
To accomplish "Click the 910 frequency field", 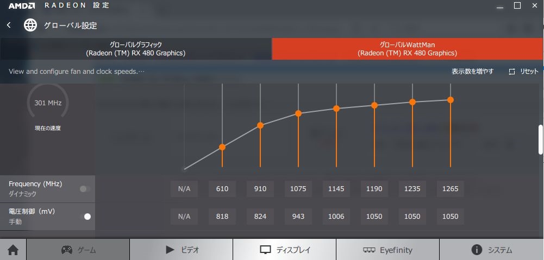I will click(260, 188).
